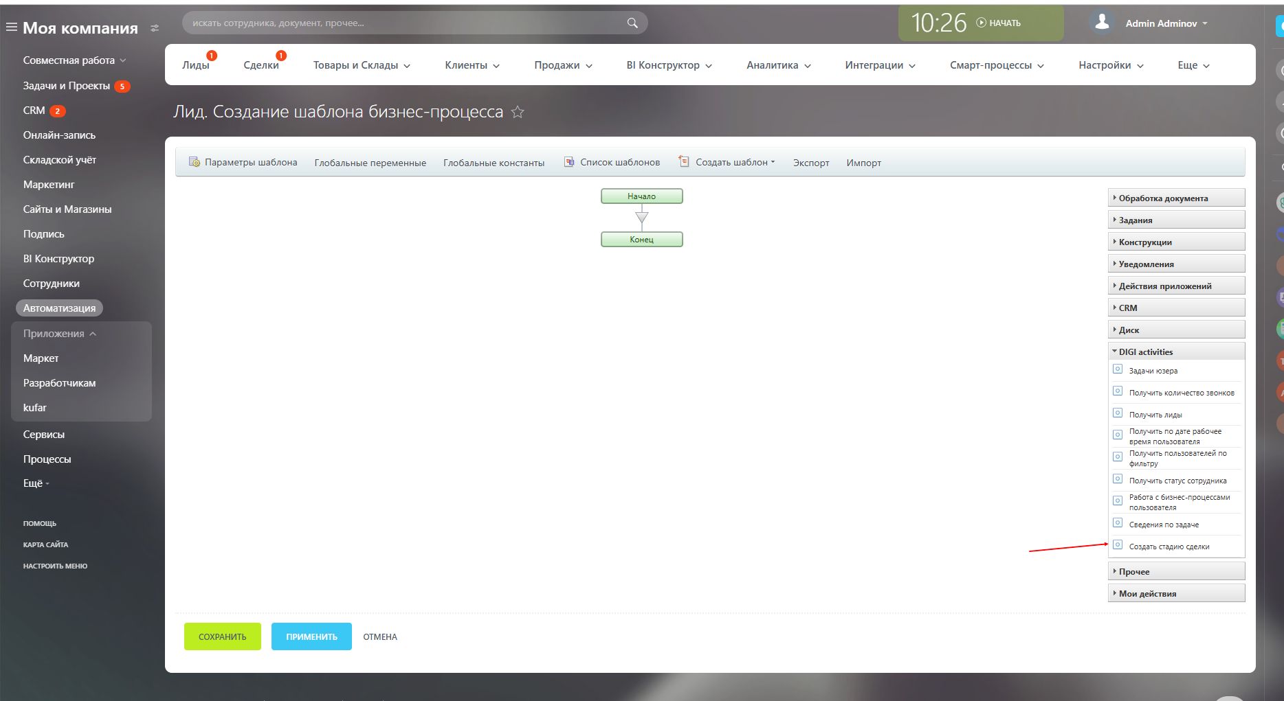Image resolution: width=1284 pixels, height=701 pixels.
Task: Click the Список шаблонов icon
Action: [568, 161]
